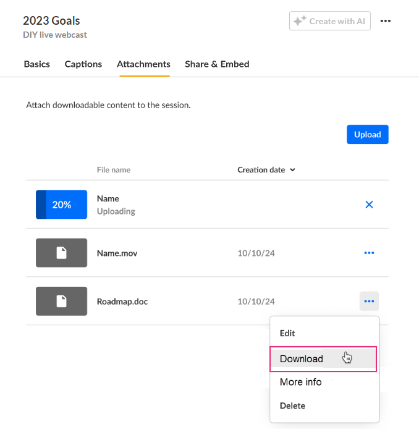
Task: Open page-level more options ellipsis
Action: pos(386,21)
